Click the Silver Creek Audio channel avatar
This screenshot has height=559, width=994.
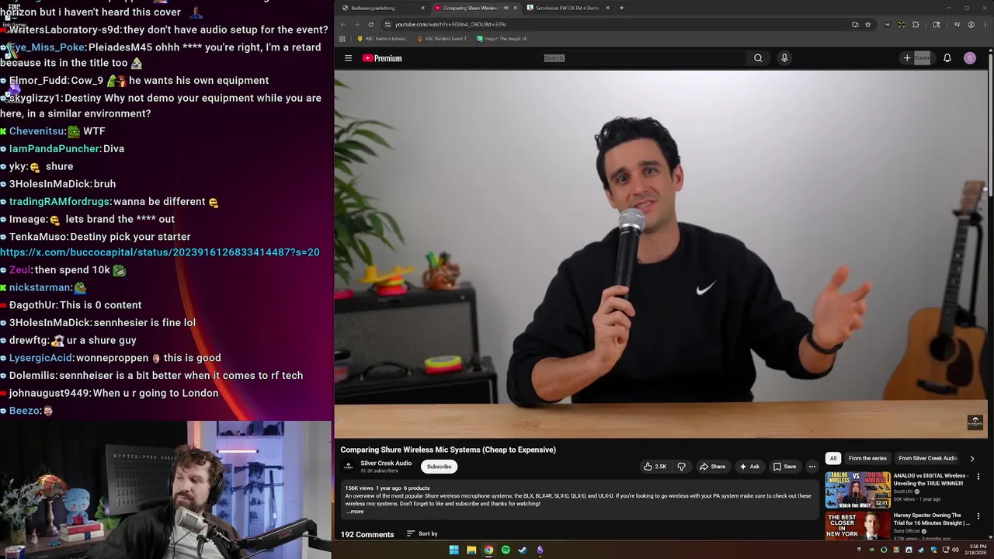tap(349, 467)
